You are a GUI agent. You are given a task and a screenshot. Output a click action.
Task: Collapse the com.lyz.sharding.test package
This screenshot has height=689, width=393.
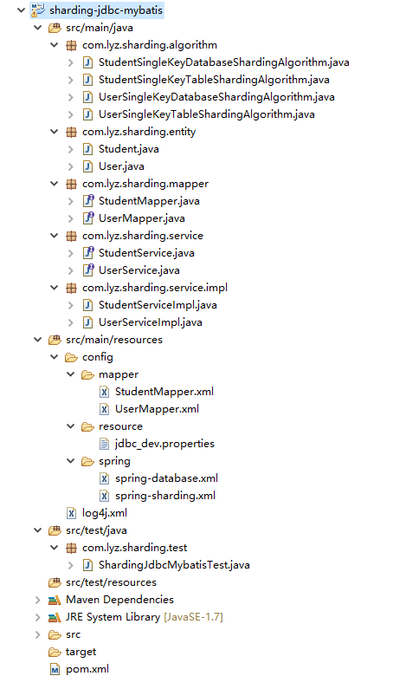click(x=55, y=548)
